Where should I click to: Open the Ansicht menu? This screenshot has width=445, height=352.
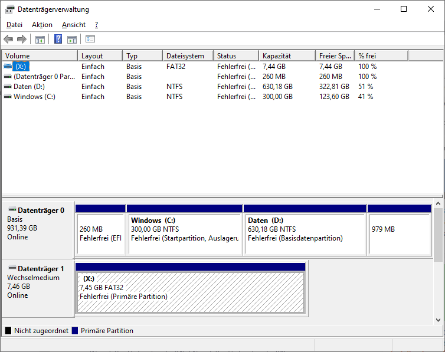(74, 25)
